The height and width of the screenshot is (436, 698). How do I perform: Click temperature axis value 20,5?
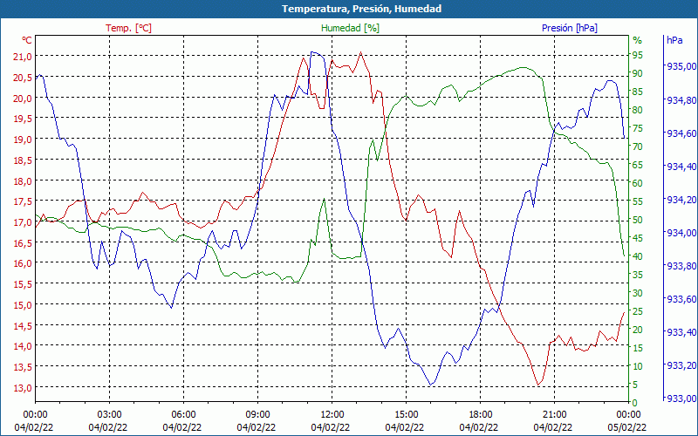pos(23,78)
